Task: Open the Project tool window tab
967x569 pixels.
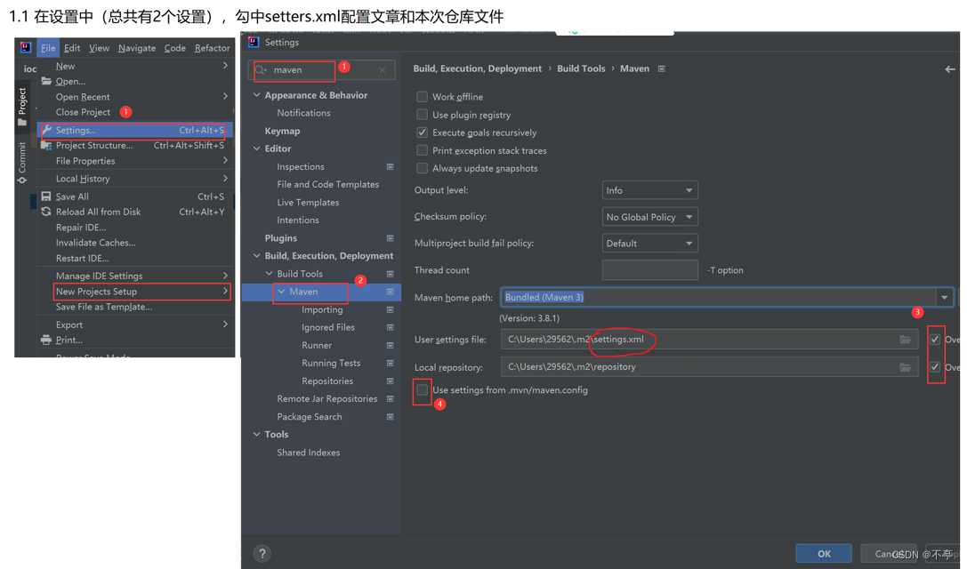Action: pyautogui.click(x=22, y=106)
